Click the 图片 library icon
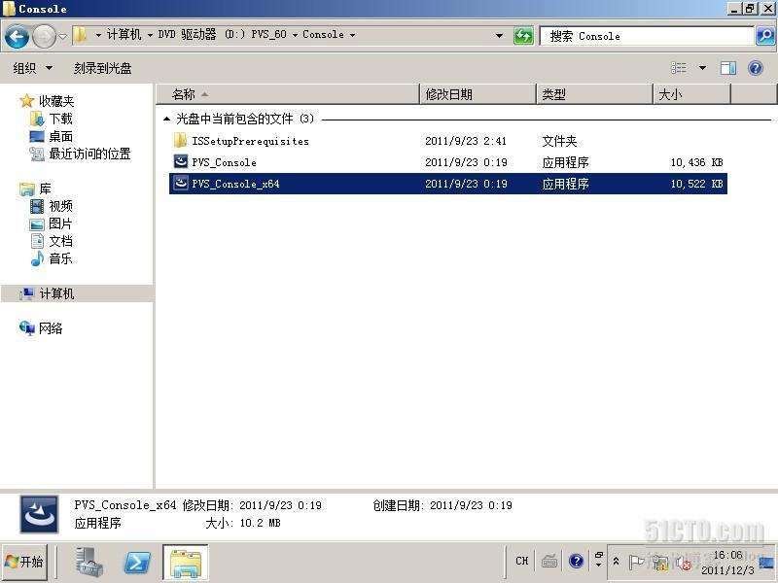Image resolution: width=778 pixels, height=583 pixels. 37,224
